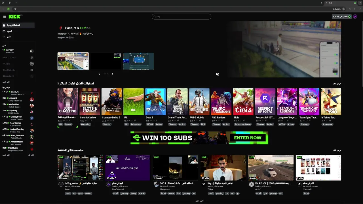Bookmark the page with the star icon
363x204 pixels.
pyautogui.click(x=15, y=9)
